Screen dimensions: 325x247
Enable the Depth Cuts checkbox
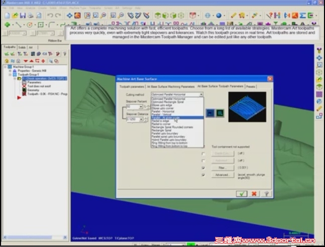[203, 154]
